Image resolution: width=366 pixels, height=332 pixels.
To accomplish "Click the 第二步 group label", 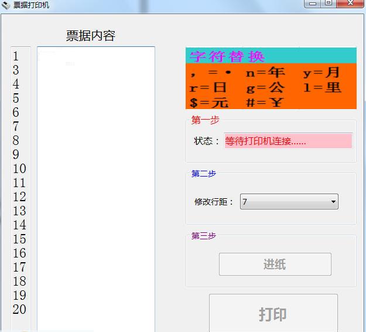I will click(x=204, y=174).
